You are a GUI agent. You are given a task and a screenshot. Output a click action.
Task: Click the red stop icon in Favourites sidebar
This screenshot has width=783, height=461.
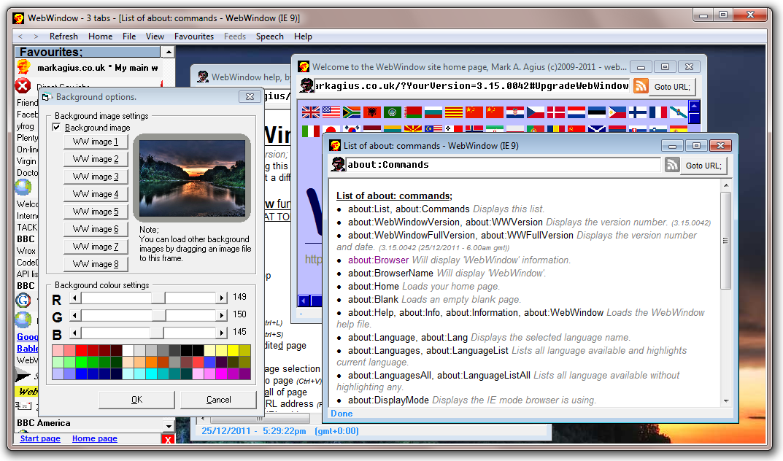point(23,85)
